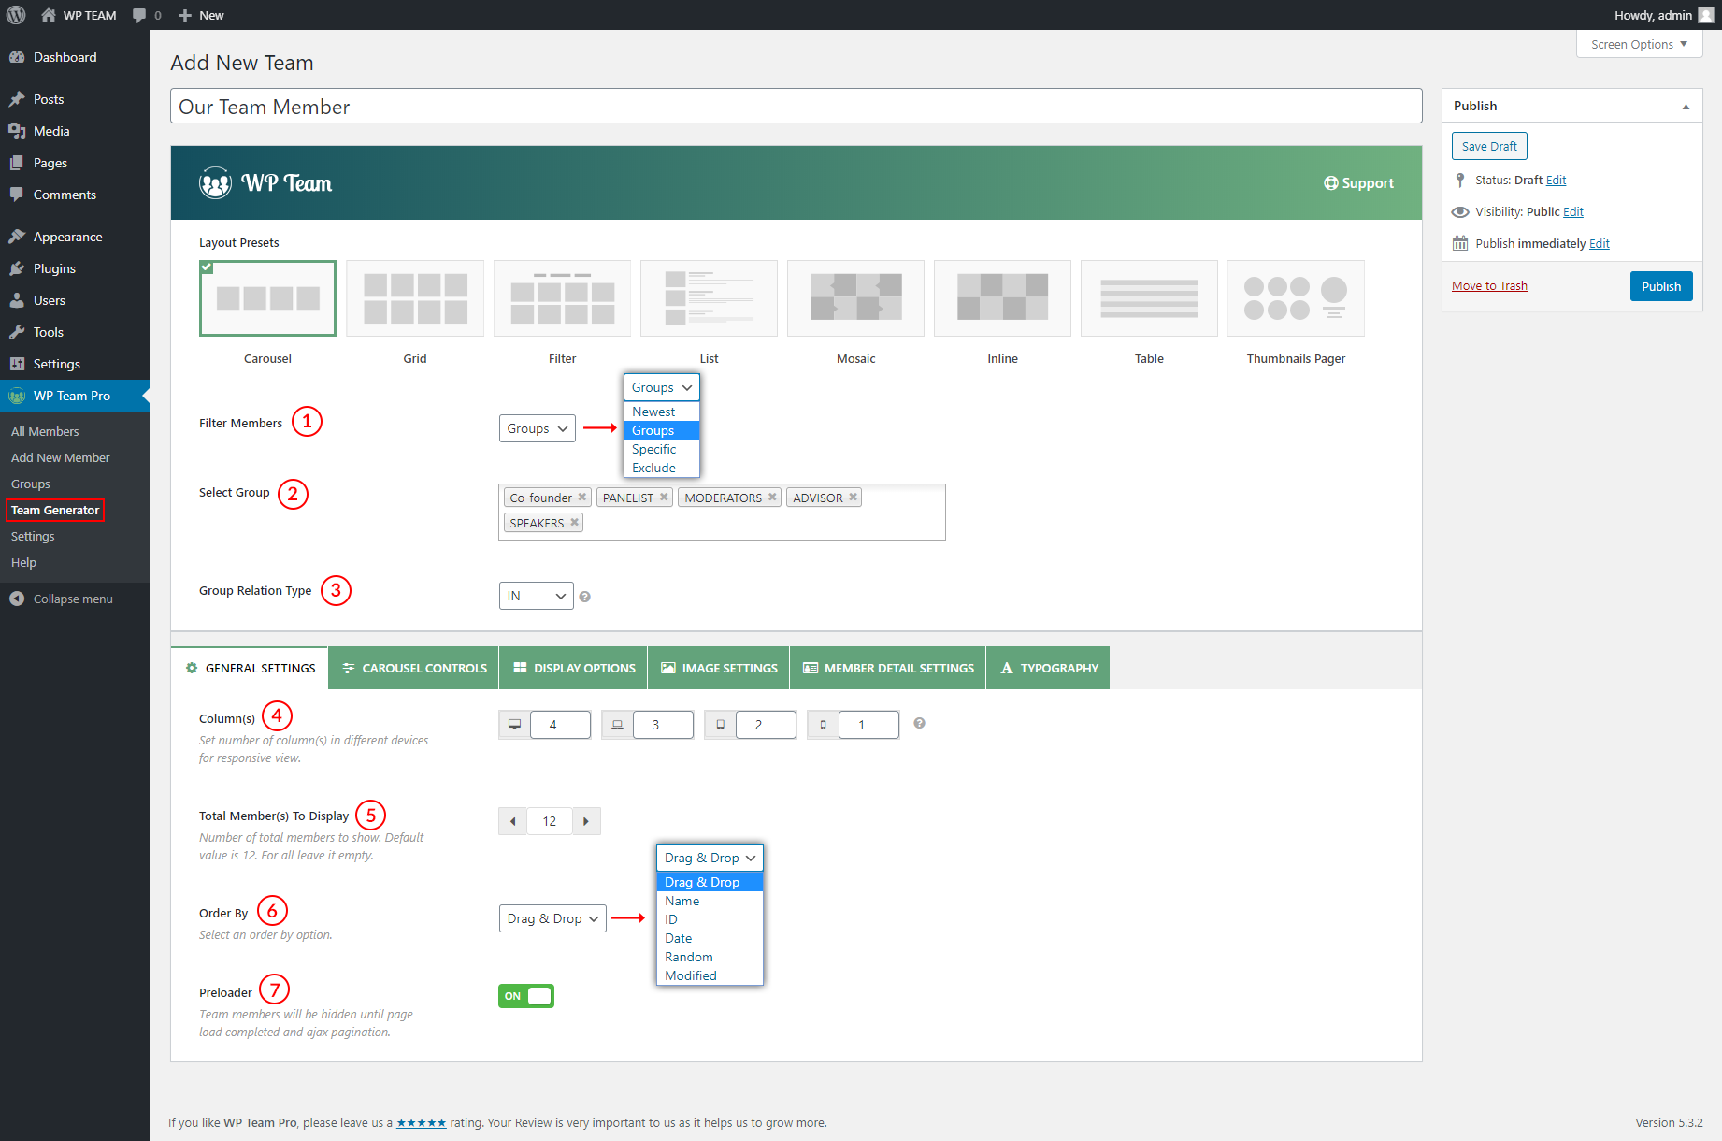
Task: Switch to the Carousel Controls tab
Action: [x=413, y=668]
